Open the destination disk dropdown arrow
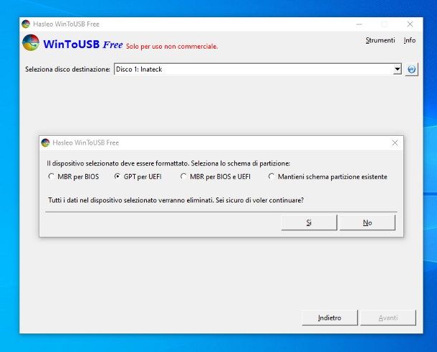Image resolution: width=437 pixels, height=352 pixels. tap(397, 69)
